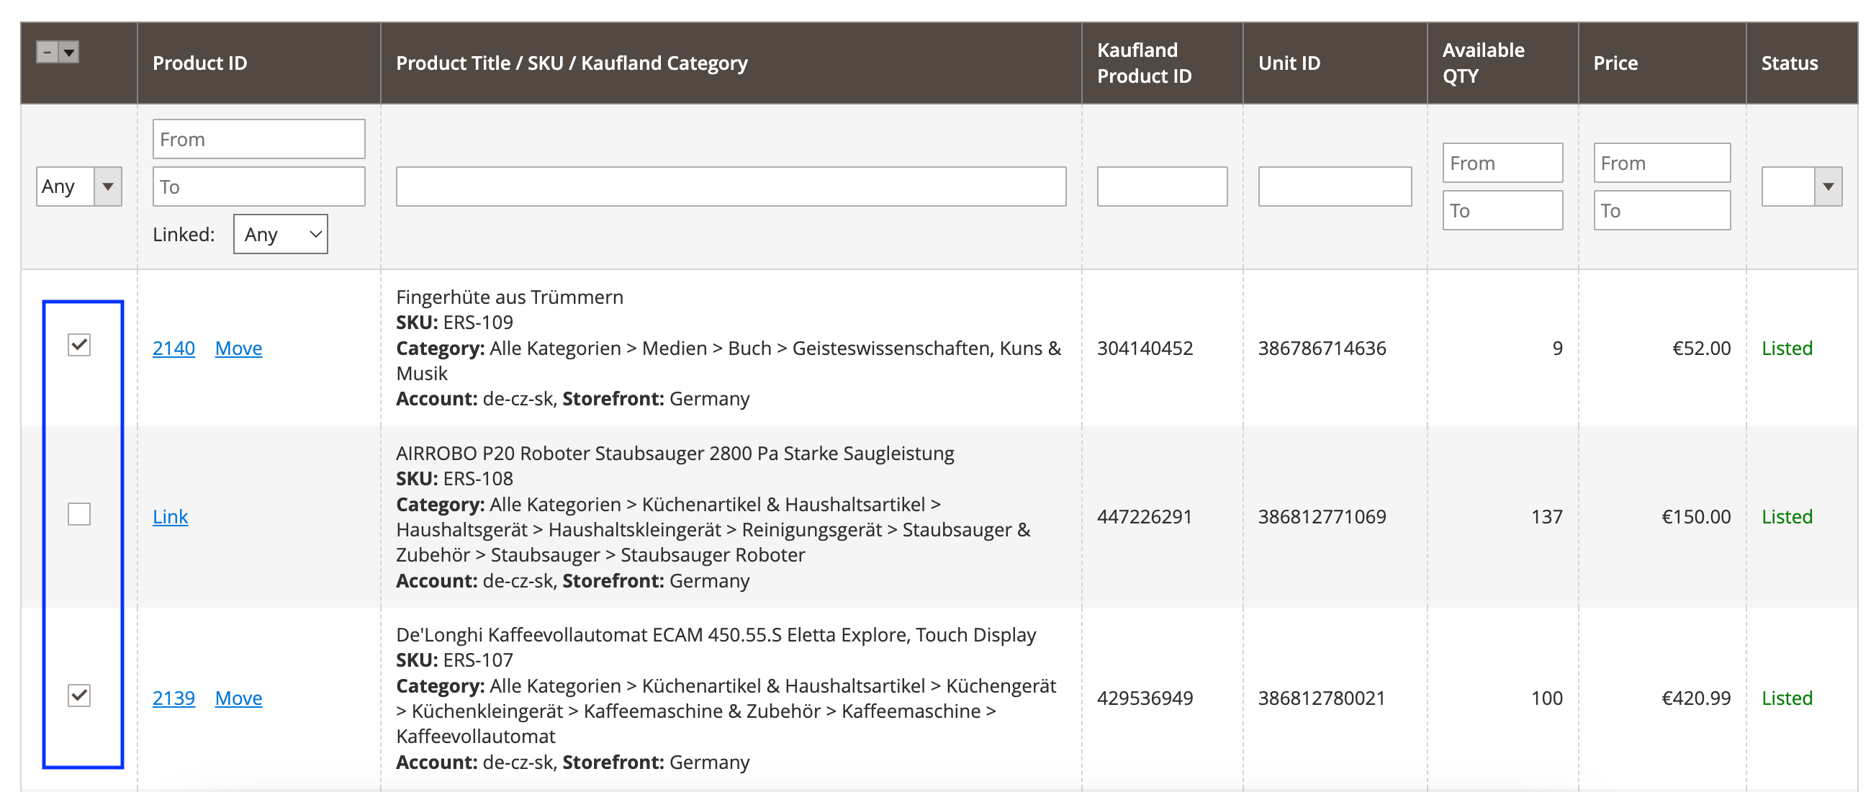The image size is (1876, 792).
Task: Open product ID 2139 link
Action: point(173,698)
